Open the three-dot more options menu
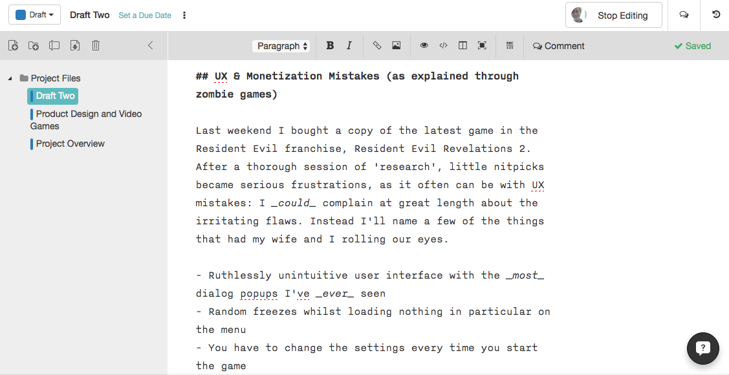The image size is (729, 375). [184, 15]
